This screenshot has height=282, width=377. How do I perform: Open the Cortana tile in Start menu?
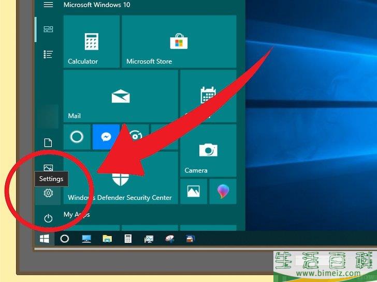(77, 137)
